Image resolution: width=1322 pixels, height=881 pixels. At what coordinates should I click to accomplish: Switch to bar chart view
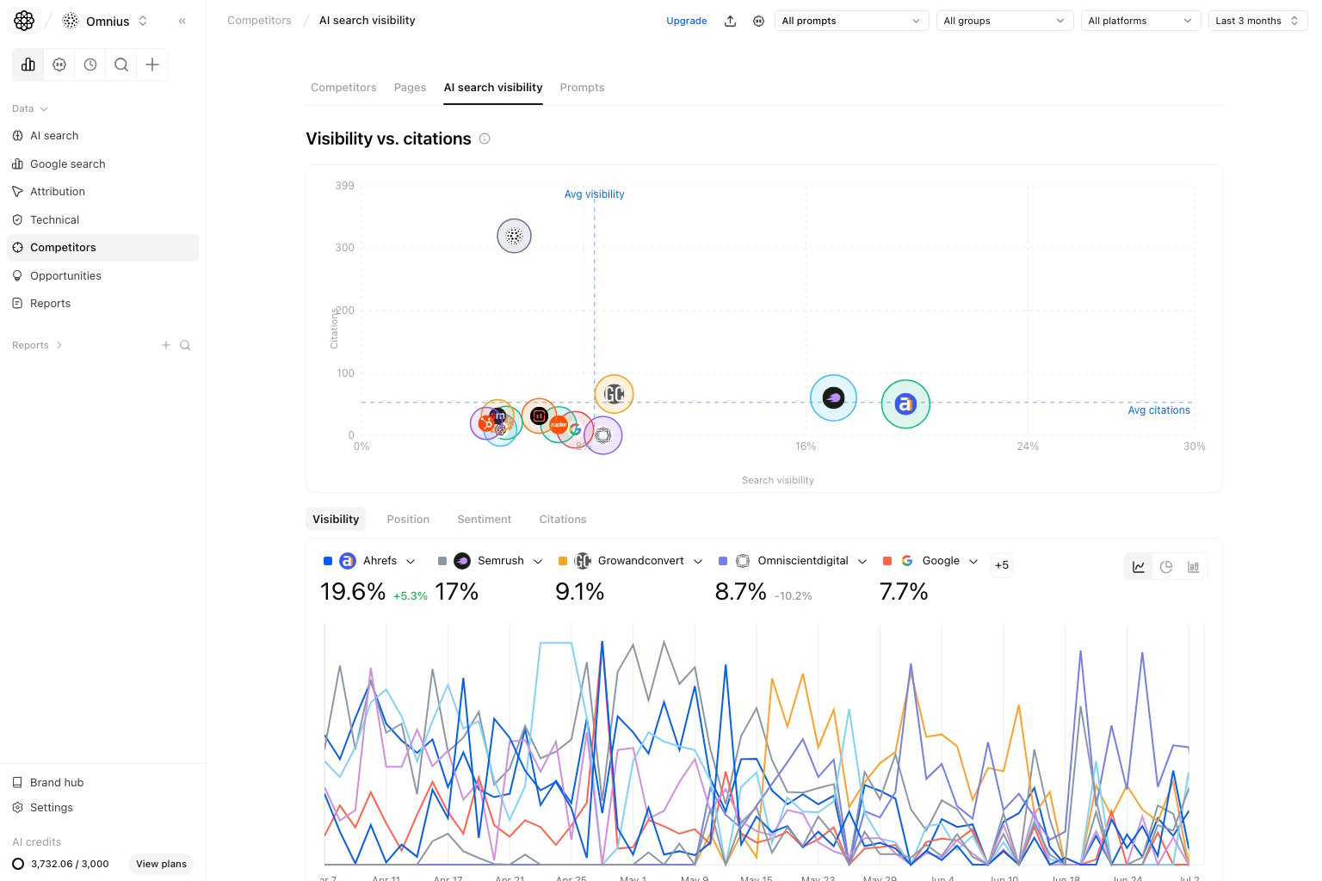[x=1194, y=566]
